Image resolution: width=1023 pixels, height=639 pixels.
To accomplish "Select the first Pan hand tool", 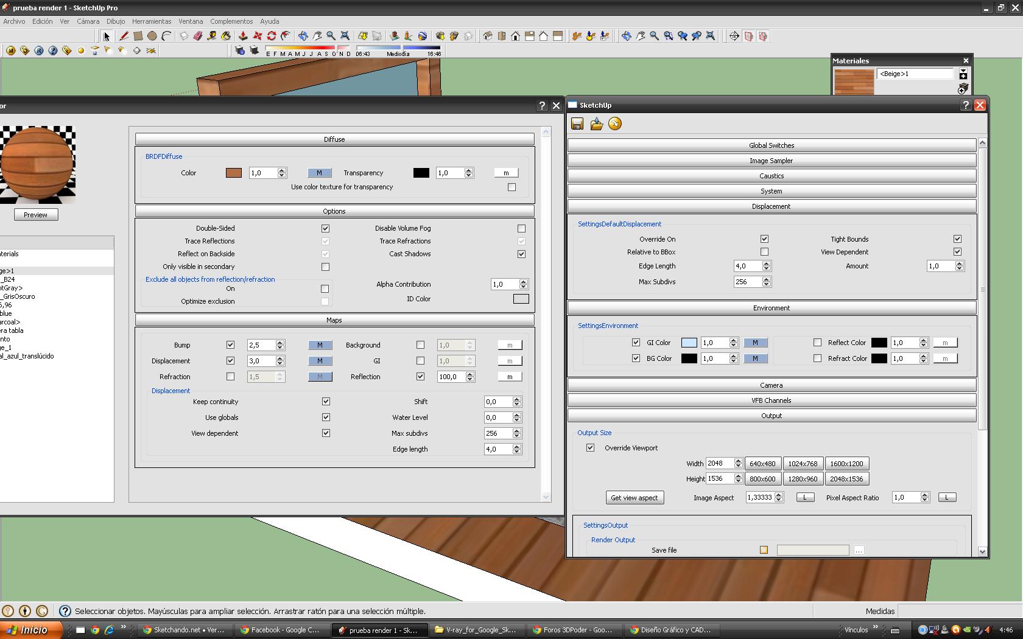I will [x=317, y=36].
